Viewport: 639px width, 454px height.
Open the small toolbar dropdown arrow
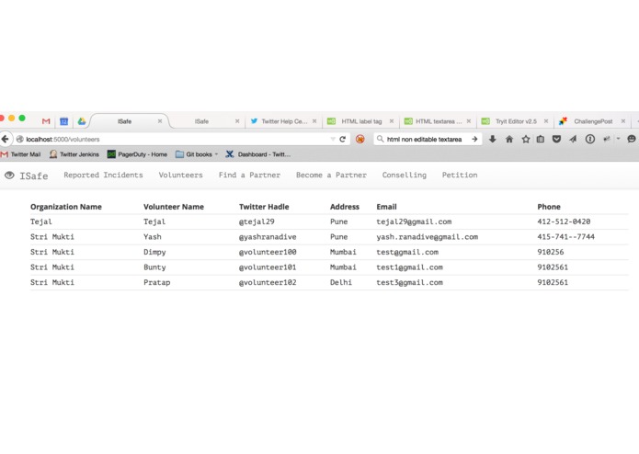pos(618,139)
